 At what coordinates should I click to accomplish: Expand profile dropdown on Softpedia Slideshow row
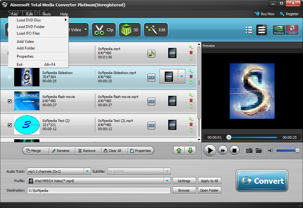pos(182,77)
